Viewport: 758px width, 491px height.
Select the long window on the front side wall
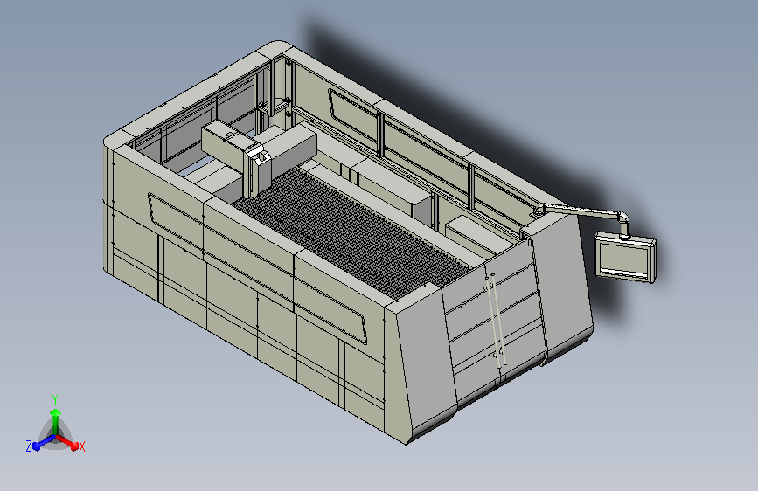pyautogui.click(x=256, y=269)
